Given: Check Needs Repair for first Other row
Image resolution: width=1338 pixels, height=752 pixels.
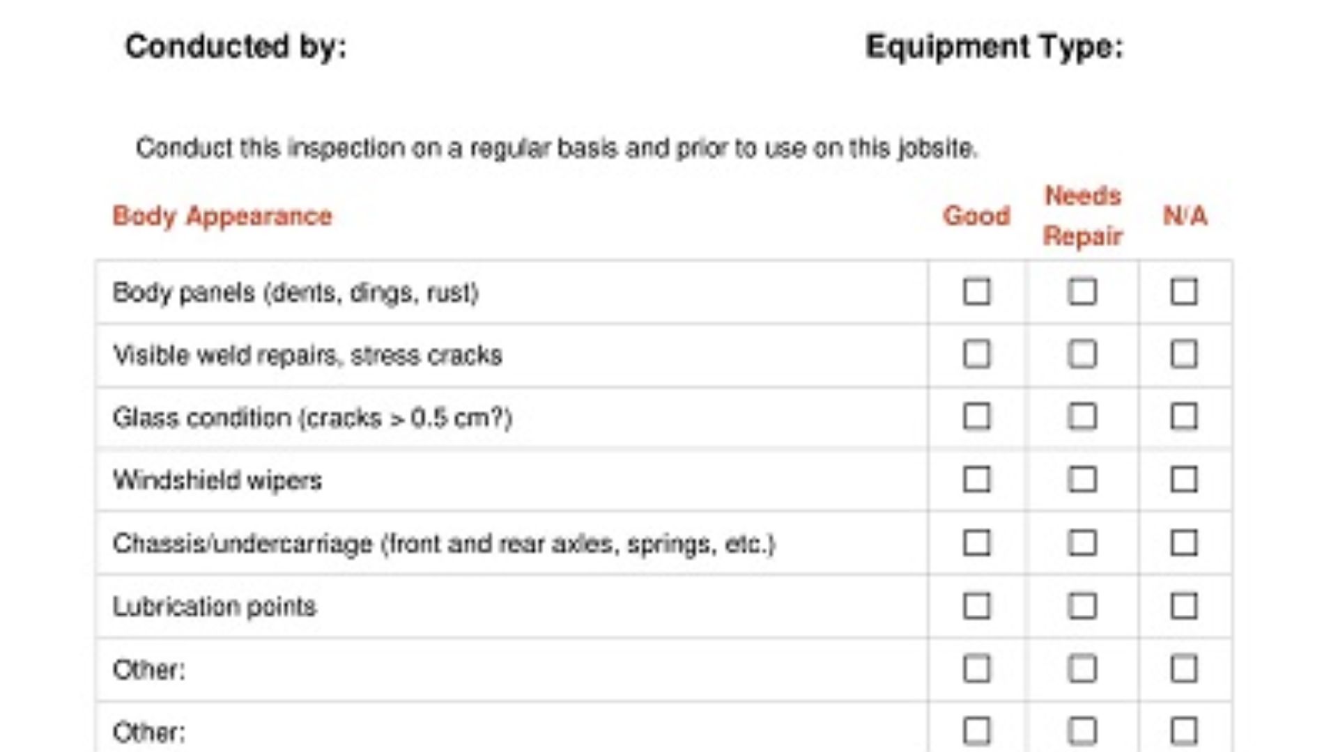Looking at the screenshot, I should [1082, 669].
